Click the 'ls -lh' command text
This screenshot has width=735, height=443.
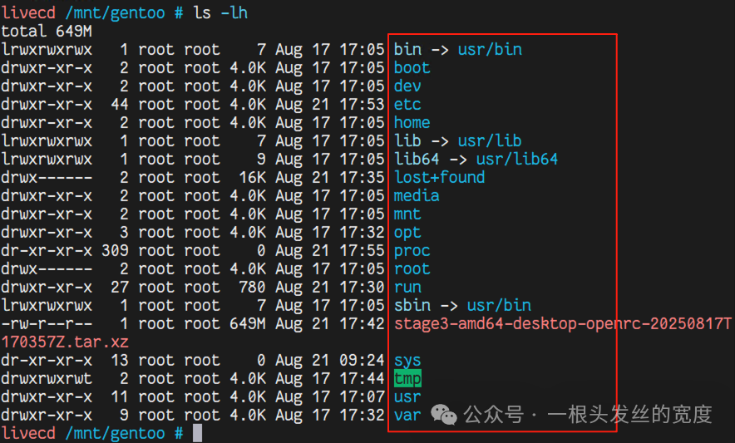coord(220,12)
